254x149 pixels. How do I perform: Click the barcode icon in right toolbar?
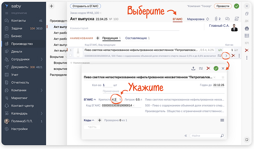(x=247, y=36)
